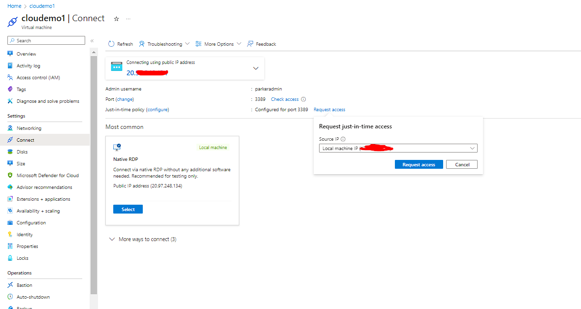Click the redacted public IP address link
581x309 pixels.
(x=147, y=73)
